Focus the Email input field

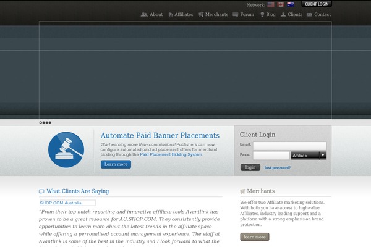coord(289,146)
